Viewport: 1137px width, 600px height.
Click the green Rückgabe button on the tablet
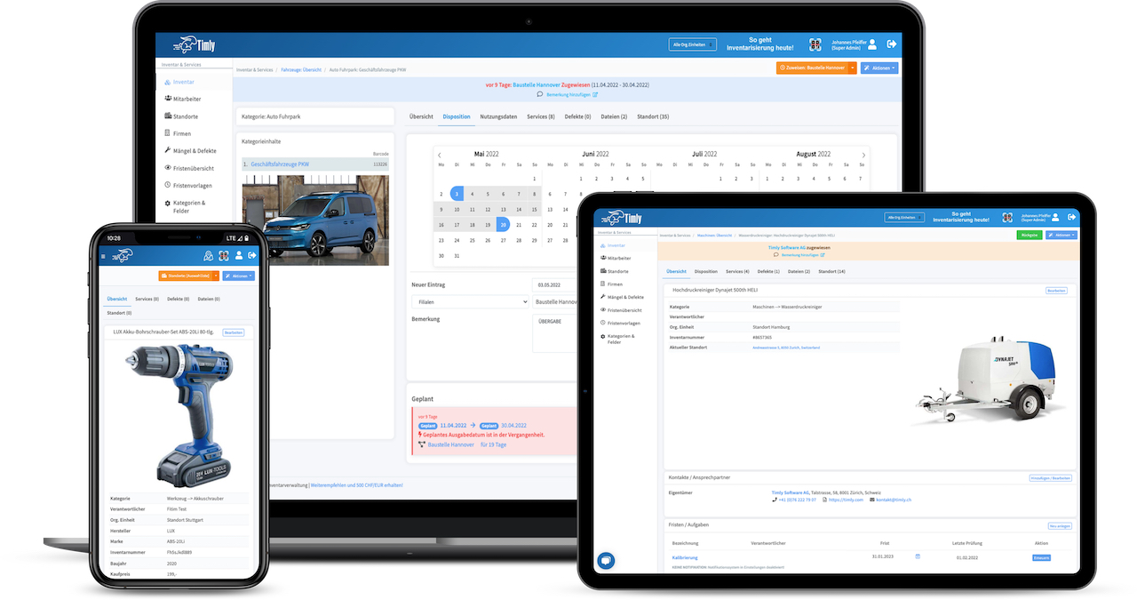[x=1029, y=235]
